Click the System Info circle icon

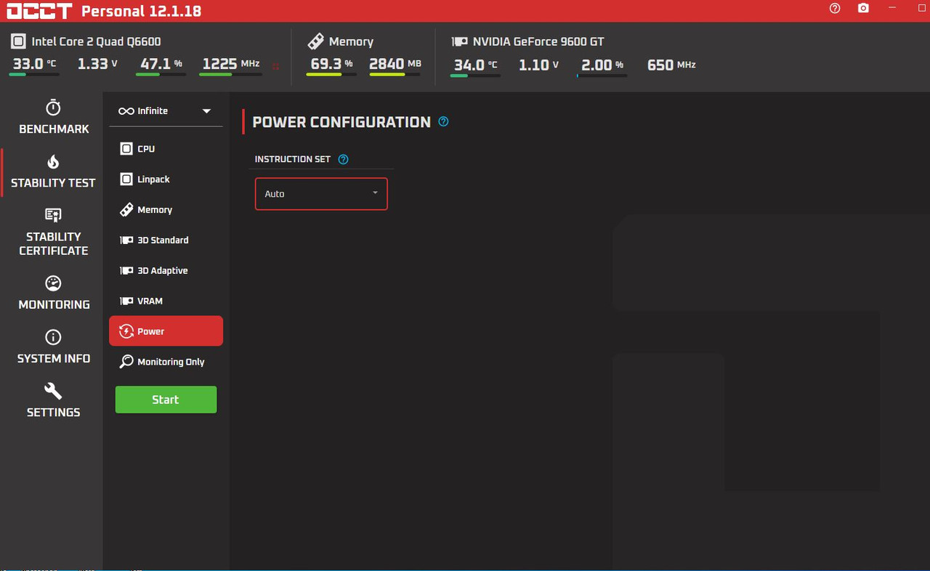tap(53, 337)
